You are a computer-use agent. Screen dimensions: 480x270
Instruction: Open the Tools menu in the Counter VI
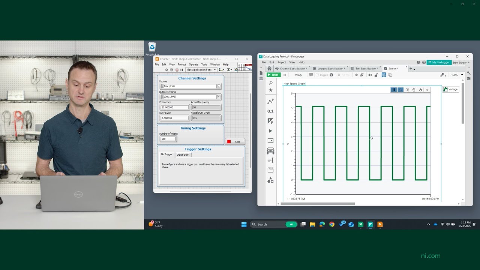tap(204, 64)
